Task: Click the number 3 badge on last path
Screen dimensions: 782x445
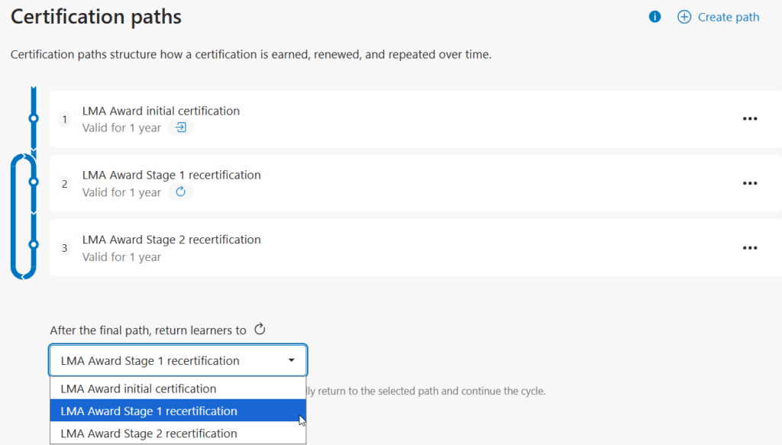Action: pos(65,248)
